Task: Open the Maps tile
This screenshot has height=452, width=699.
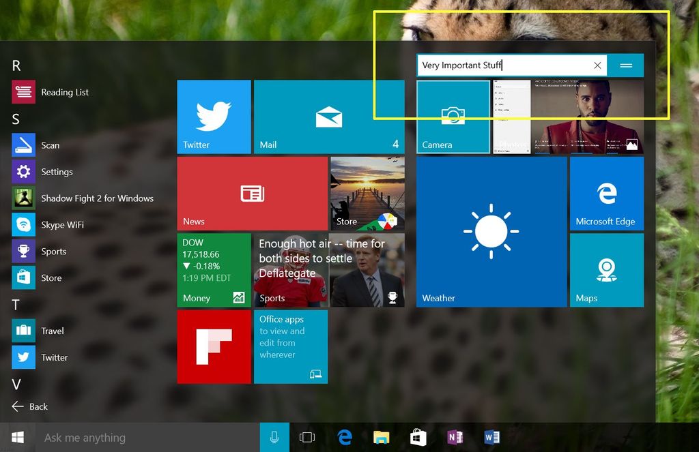Action: tap(606, 269)
